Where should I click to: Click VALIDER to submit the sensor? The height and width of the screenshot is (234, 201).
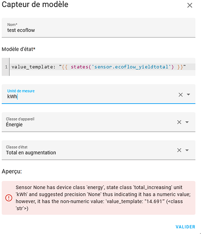pos(186,227)
